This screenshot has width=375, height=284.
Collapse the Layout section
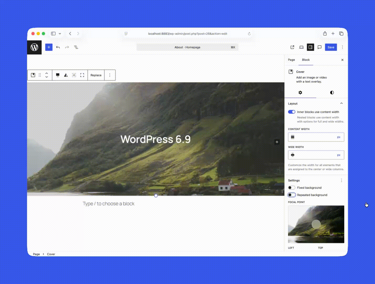coord(341,103)
